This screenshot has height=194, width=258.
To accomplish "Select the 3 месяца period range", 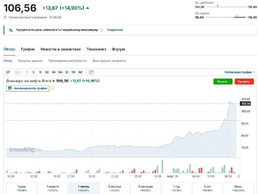I will coord(114,188).
